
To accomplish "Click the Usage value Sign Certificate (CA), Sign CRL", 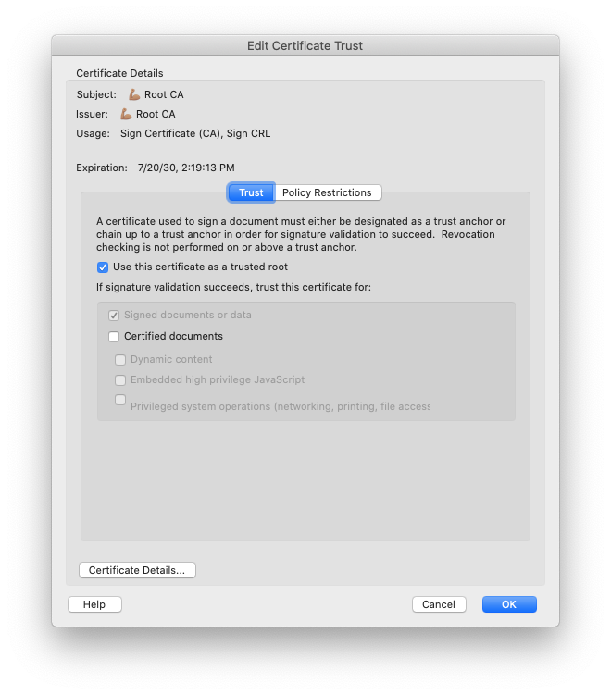I will click(x=195, y=133).
